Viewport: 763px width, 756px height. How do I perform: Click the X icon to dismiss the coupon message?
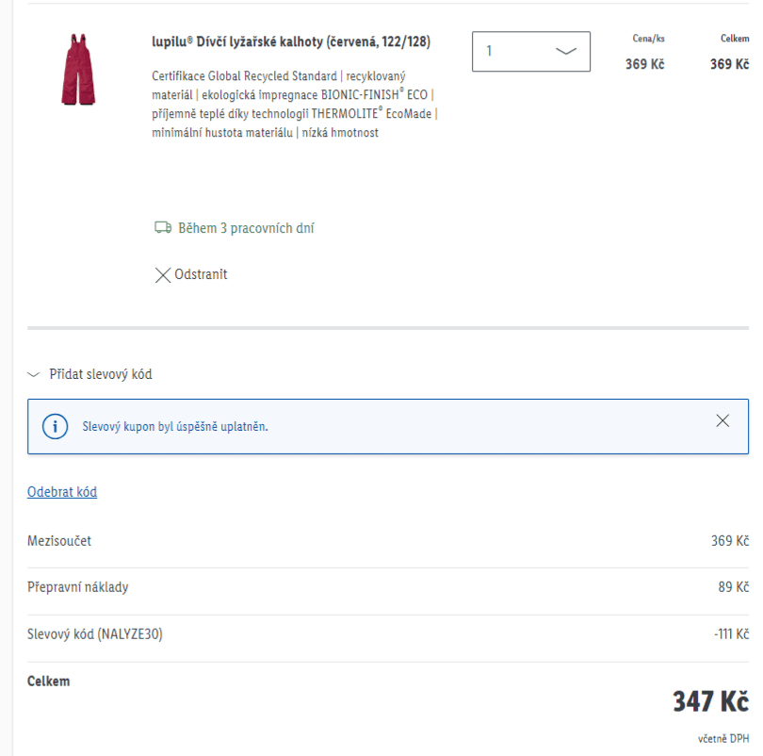point(723,421)
